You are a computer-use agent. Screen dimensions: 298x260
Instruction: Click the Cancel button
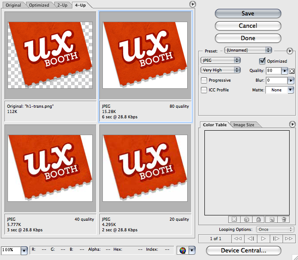[x=248, y=26]
